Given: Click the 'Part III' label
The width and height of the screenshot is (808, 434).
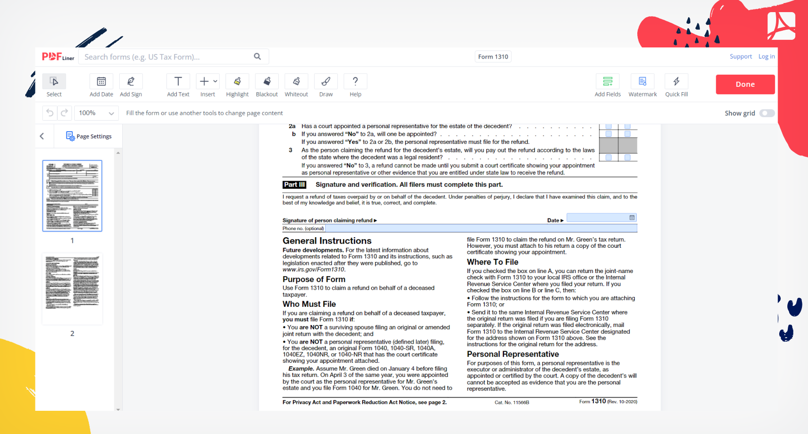Looking at the screenshot, I should click(294, 185).
